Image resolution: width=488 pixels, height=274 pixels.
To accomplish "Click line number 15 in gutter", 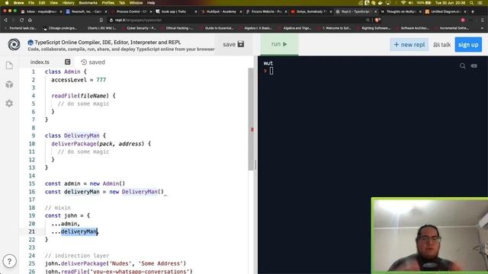I will [x=32, y=183].
